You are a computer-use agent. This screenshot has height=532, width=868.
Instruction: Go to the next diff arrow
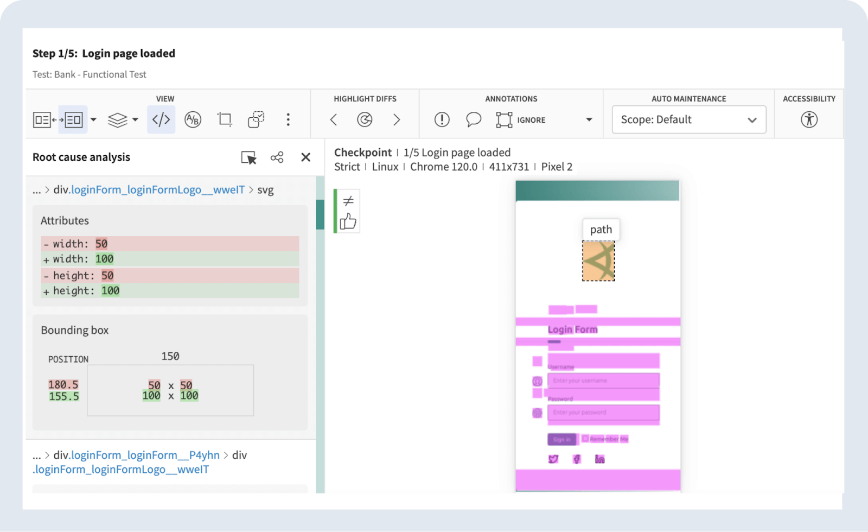tap(397, 119)
